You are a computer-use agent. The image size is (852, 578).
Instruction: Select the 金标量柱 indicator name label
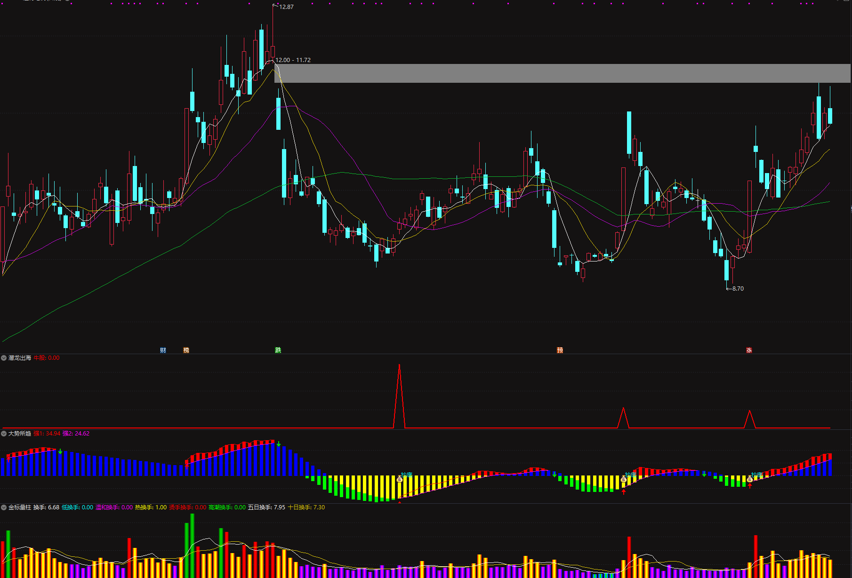[20, 507]
